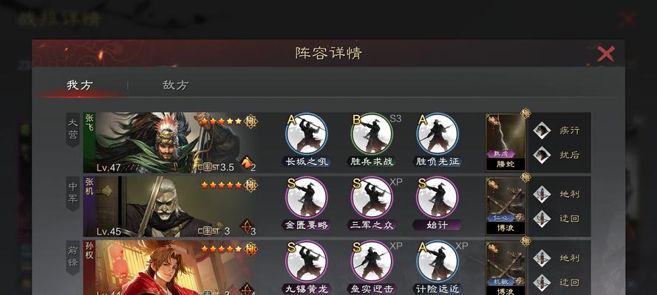Select the 疾行 trait icon

[x=542, y=131]
